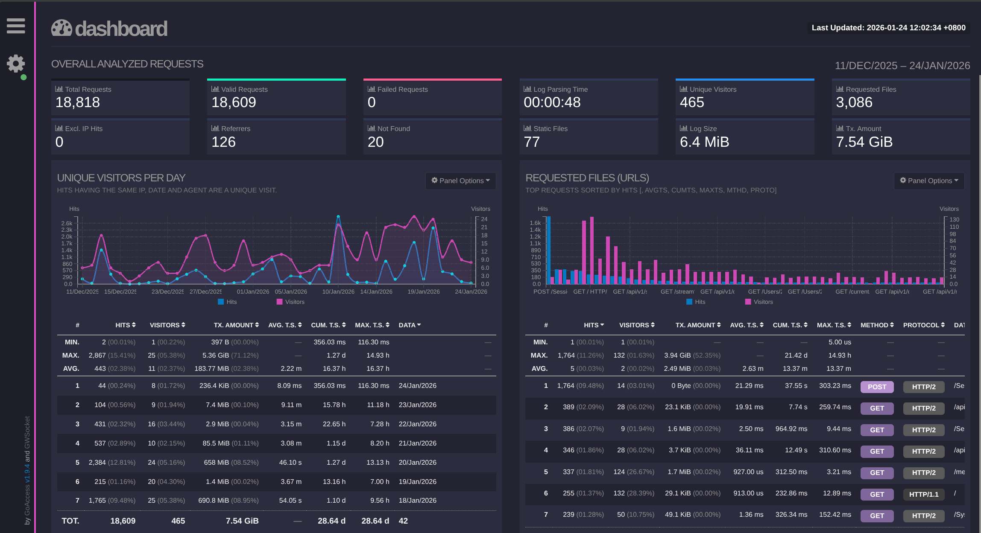
Task: Open Requested Files Panel Options dropdown
Action: (x=929, y=181)
